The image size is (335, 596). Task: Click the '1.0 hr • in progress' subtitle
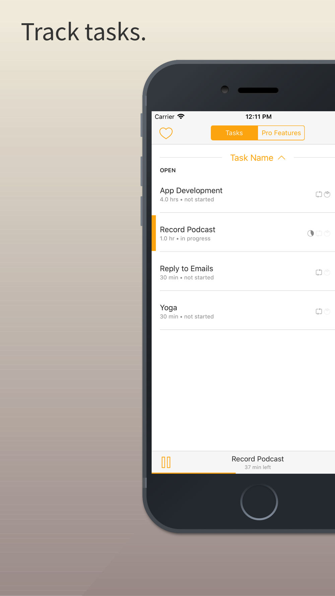click(185, 239)
